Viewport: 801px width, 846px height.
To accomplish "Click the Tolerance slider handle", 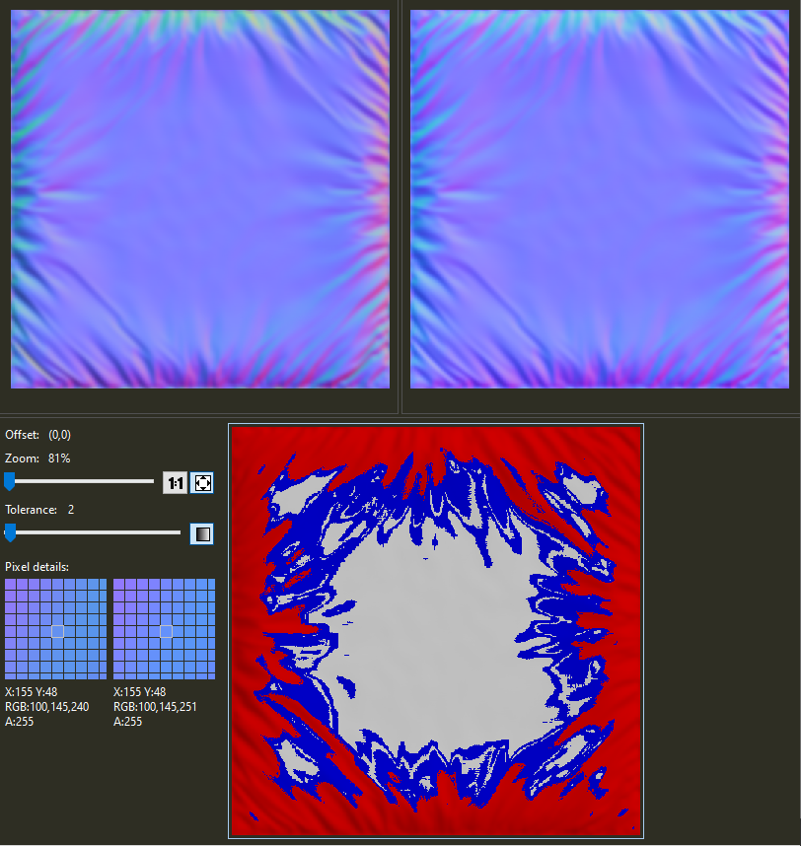I will point(10,532).
